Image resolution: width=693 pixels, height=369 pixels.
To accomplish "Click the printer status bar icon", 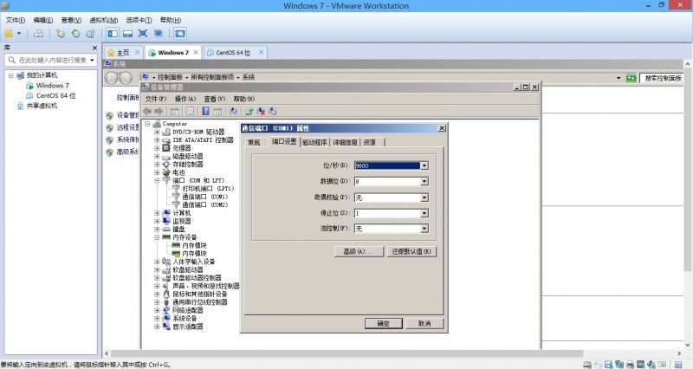I will click(x=630, y=365).
